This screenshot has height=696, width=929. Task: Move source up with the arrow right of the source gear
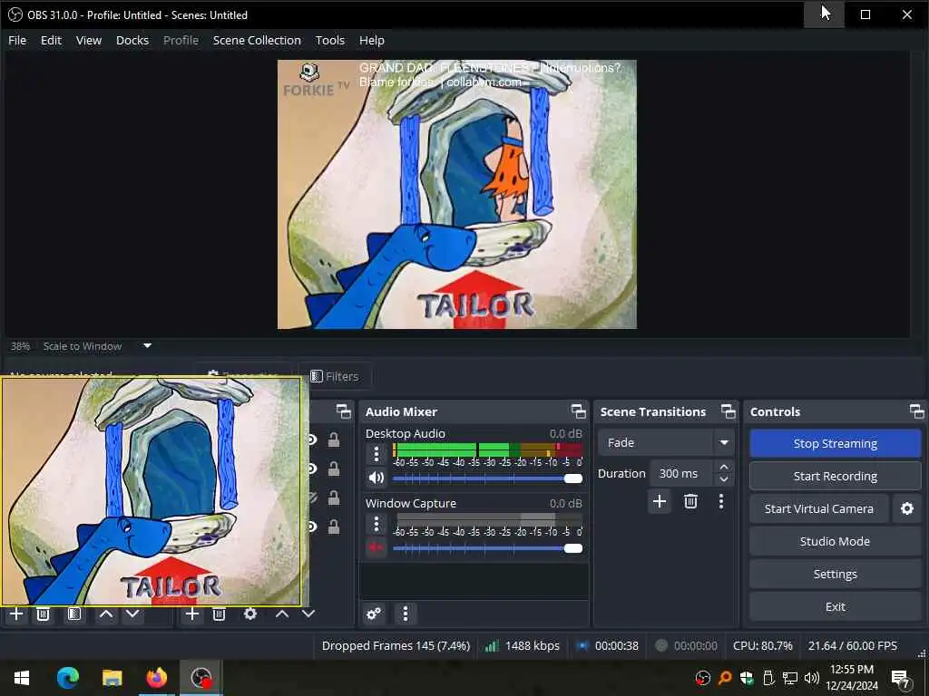(282, 614)
